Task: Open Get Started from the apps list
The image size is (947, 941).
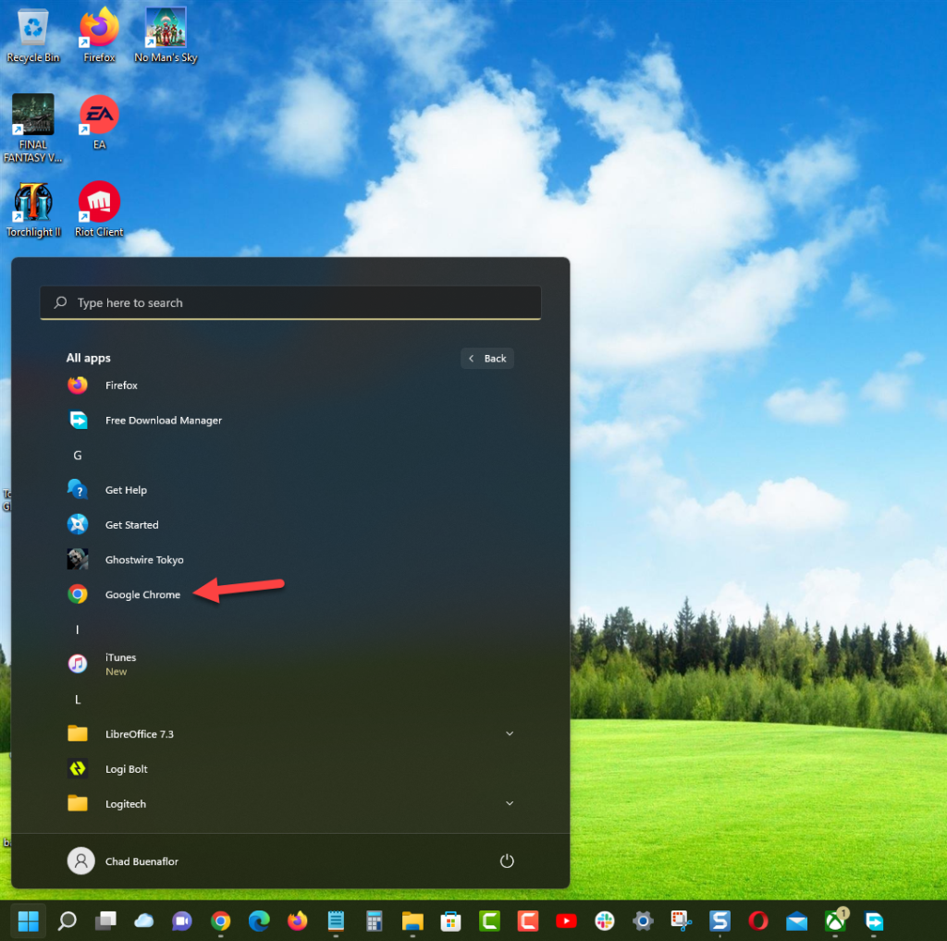Action: point(289,525)
